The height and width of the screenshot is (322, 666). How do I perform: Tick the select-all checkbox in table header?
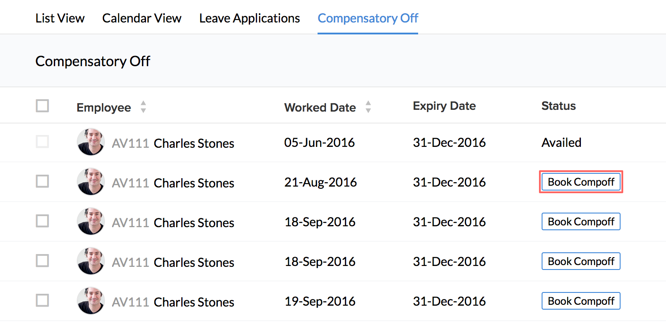coord(42,106)
